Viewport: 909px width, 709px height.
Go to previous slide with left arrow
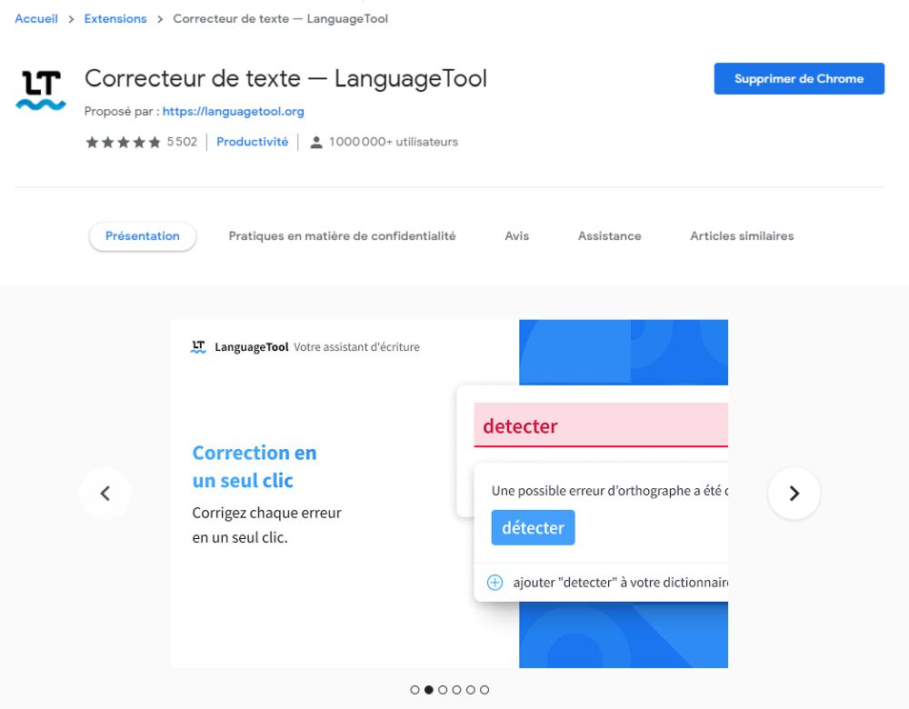coord(105,494)
